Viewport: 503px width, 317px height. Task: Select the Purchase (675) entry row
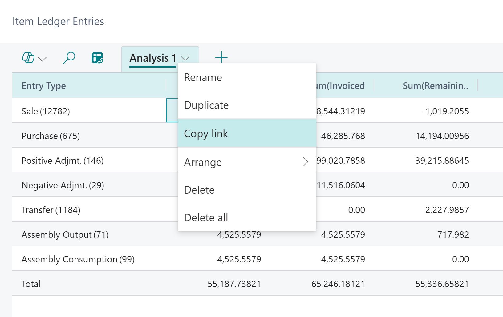51,136
